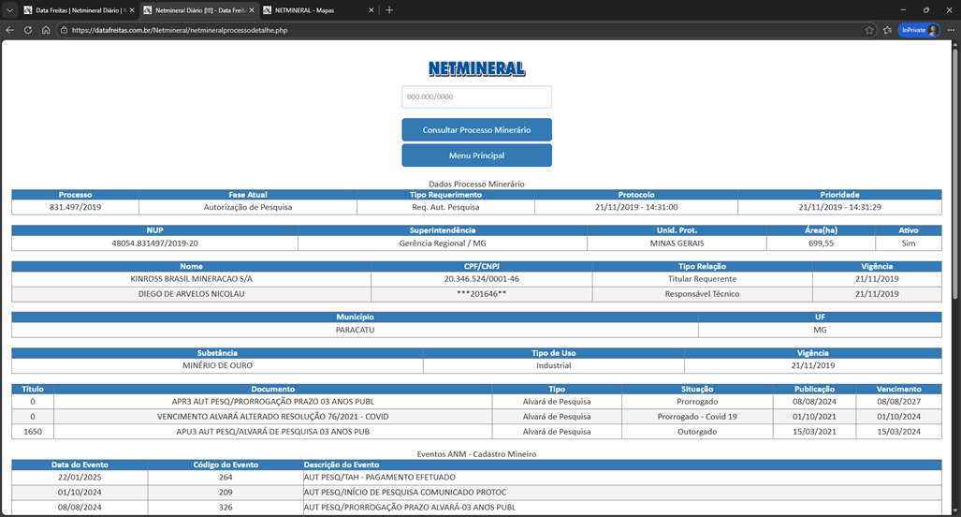The height and width of the screenshot is (517, 961).
Task: Close the NETMINERAL - Mapas tab
Action: click(371, 9)
